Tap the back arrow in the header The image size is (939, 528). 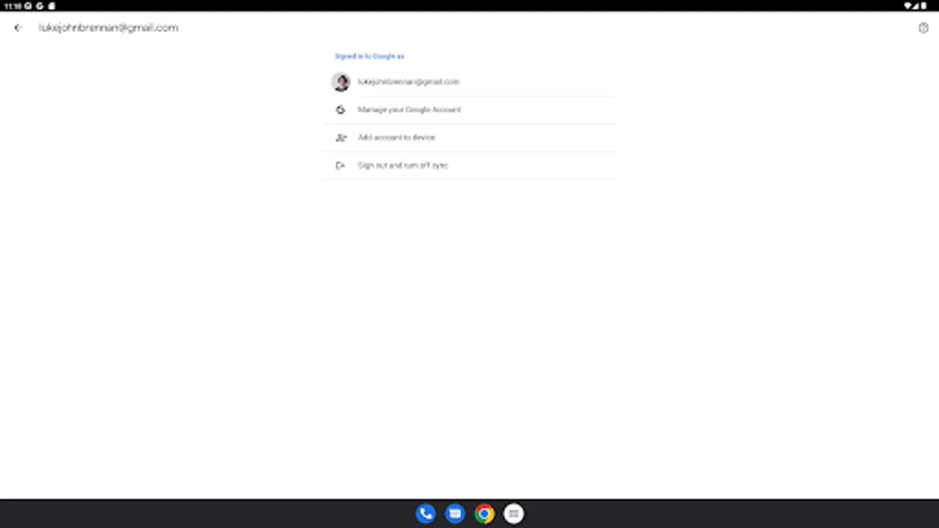18,28
